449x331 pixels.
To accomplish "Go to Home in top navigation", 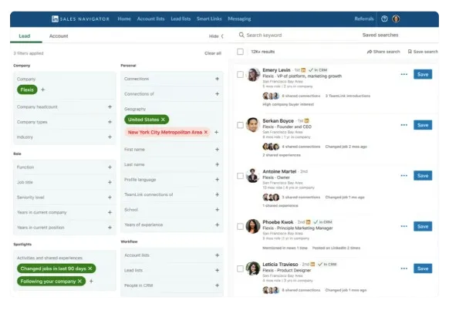I will click(x=124, y=19).
